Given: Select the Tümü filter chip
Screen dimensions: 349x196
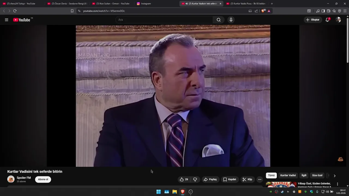Looking at the screenshot, I should pyautogui.click(x=271, y=176).
